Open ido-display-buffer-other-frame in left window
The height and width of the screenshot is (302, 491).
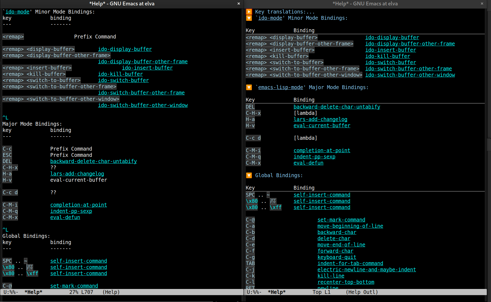click(143, 61)
